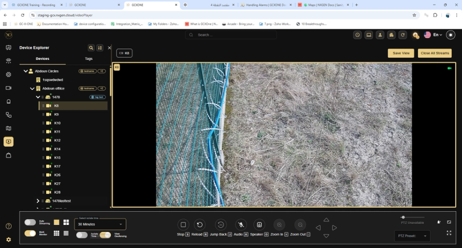
Task: Toggle the muted Audio icon
Action: [241, 225]
